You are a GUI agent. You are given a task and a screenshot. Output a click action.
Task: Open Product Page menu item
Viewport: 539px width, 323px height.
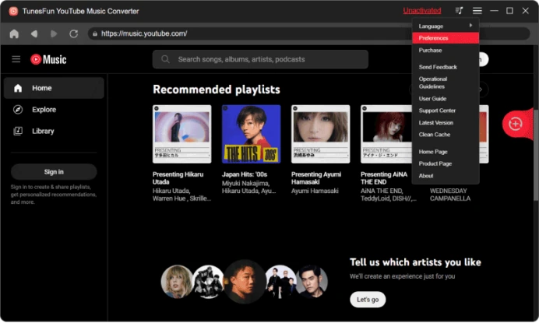click(x=446, y=164)
